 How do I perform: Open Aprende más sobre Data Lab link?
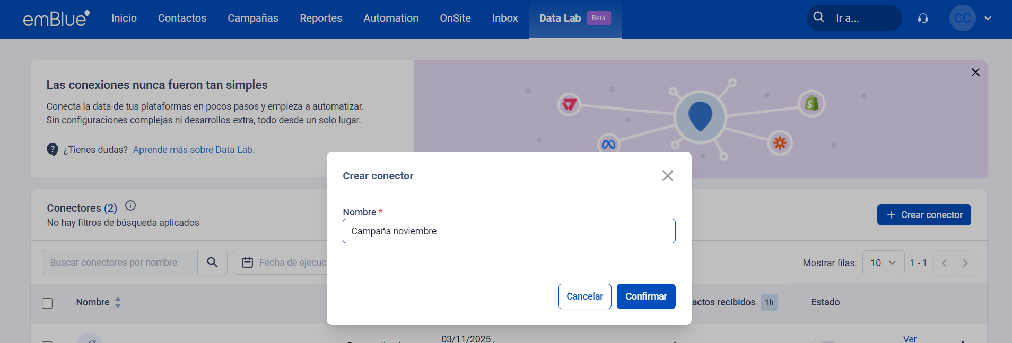pos(194,150)
